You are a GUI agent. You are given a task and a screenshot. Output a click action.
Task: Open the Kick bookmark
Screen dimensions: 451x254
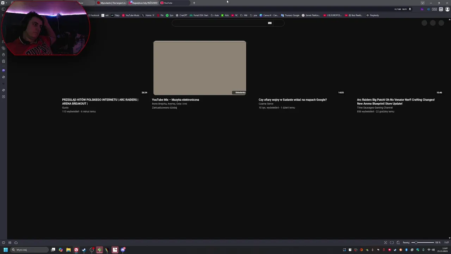click(x=225, y=15)
